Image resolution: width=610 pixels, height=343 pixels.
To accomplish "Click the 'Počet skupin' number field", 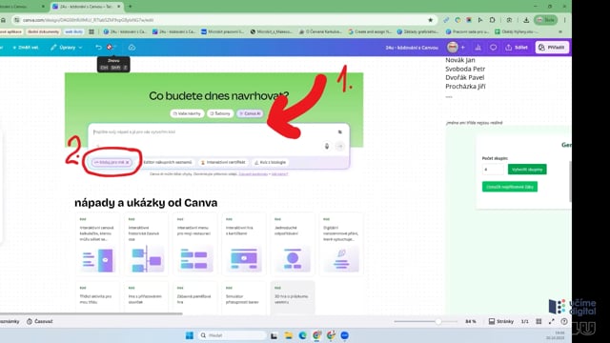I will (493, 170).
